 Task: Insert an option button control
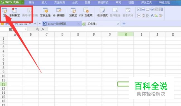pos(152,9)
